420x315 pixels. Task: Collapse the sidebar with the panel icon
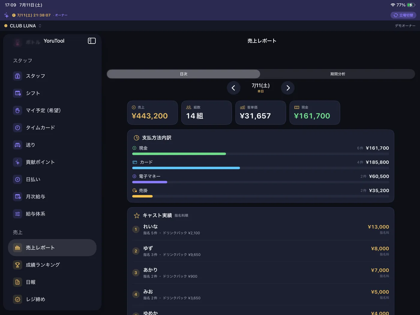(x=92, y=41)
